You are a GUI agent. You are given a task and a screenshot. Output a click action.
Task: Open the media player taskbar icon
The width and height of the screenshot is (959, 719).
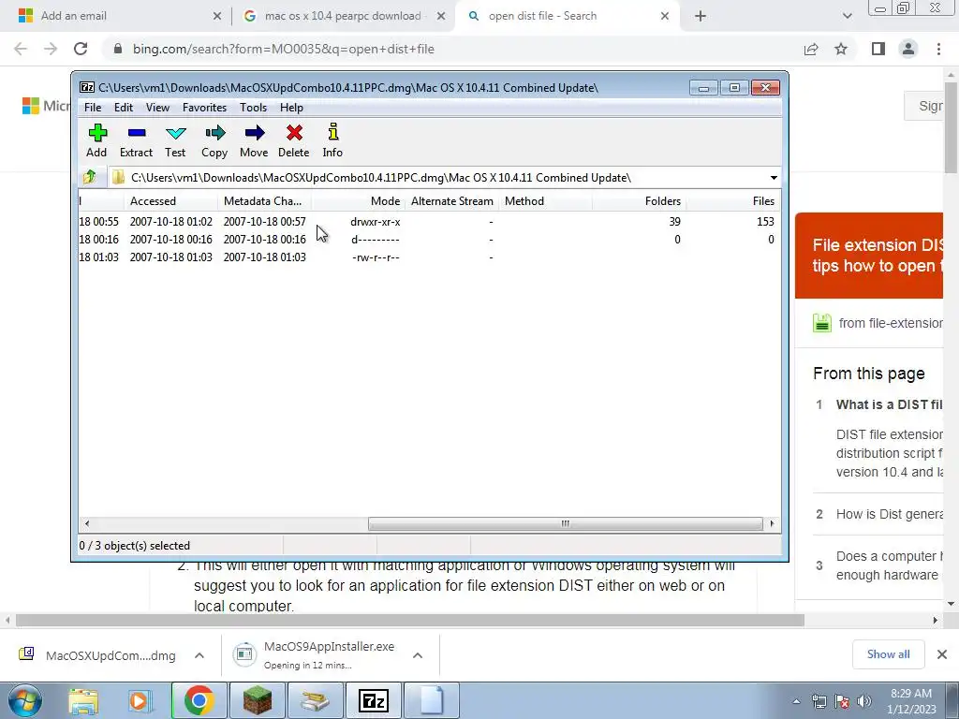pos(140,700)
